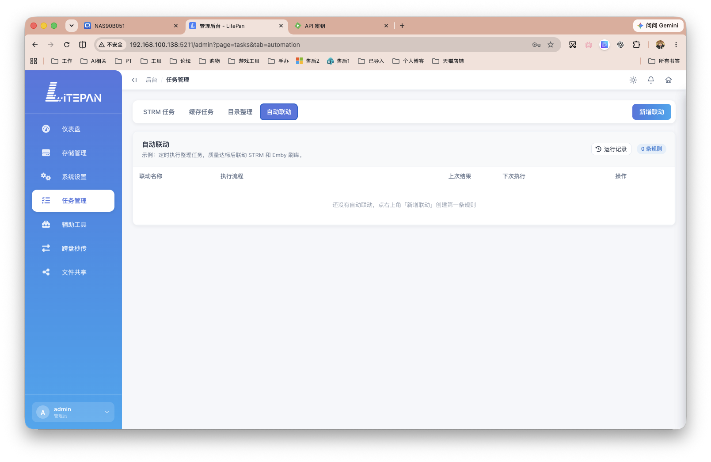
Task: Click the 操作 column header
Action: 621,176
